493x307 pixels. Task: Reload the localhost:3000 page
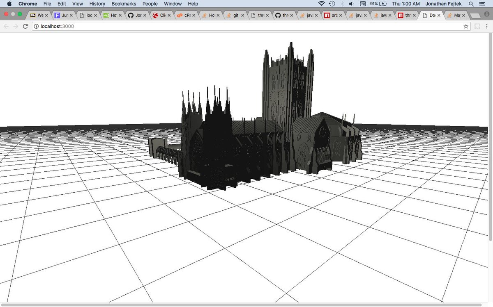[x=25, y=26]
